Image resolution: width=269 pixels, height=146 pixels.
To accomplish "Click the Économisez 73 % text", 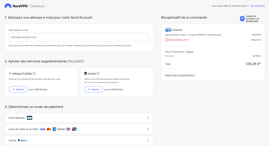I will [x=179, y=40].
